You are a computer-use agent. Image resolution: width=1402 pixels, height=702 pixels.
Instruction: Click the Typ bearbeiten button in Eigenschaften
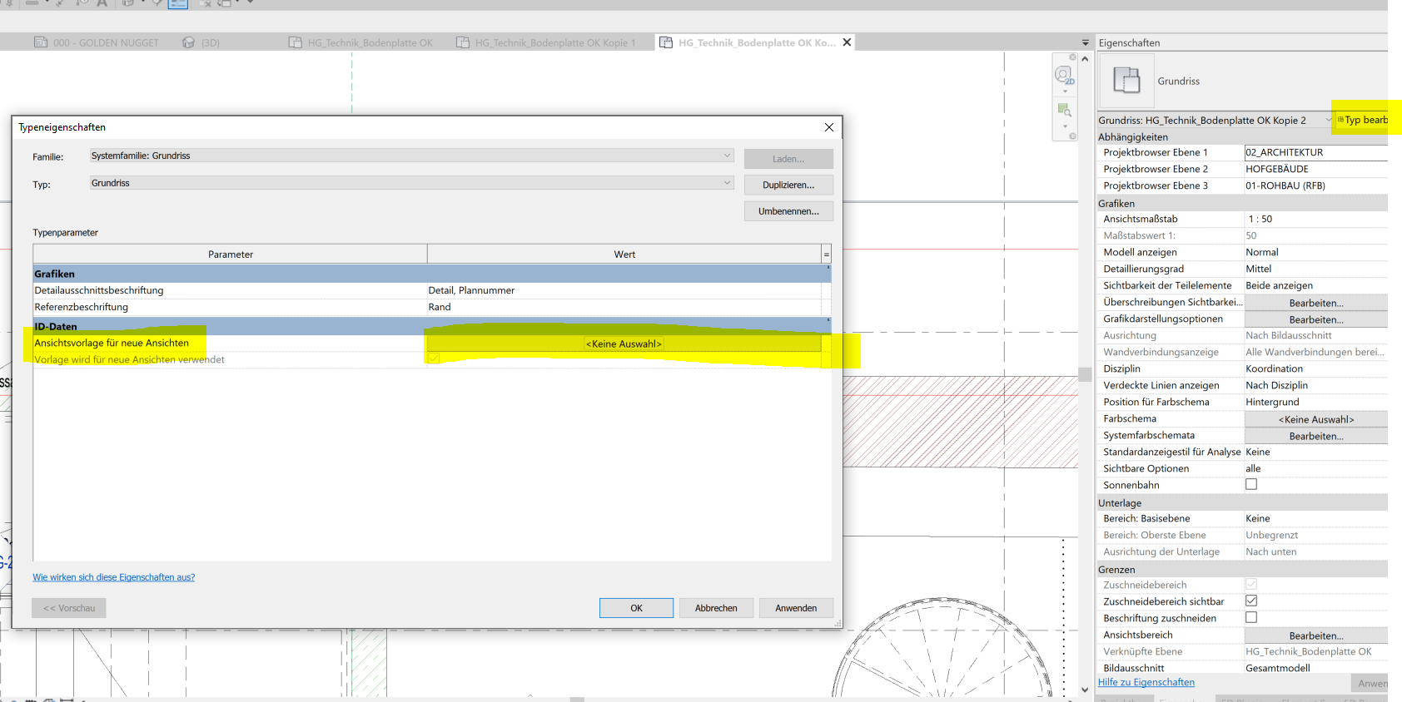pyautogui.click(x=1362, y=120)
